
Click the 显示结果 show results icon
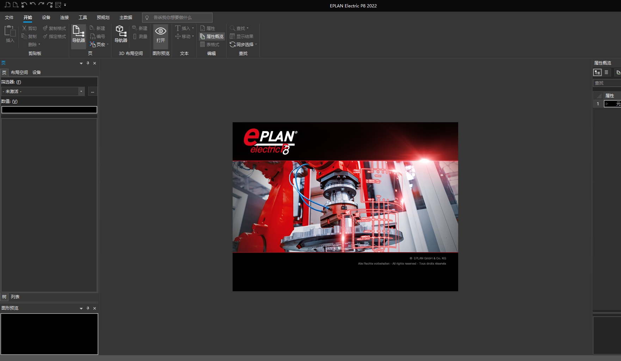243,36
